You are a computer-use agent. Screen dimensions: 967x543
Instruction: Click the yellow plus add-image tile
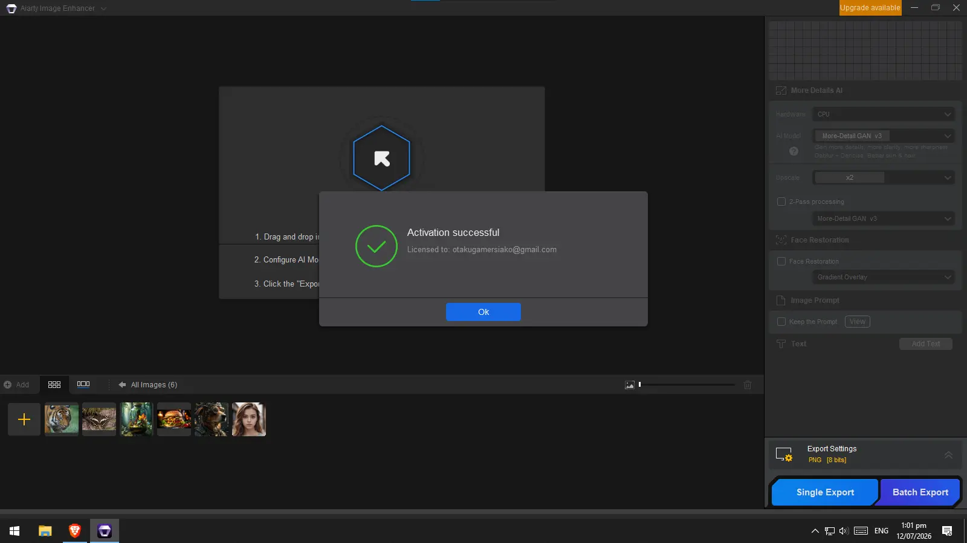pyautogui.click(x=24, y=419)
